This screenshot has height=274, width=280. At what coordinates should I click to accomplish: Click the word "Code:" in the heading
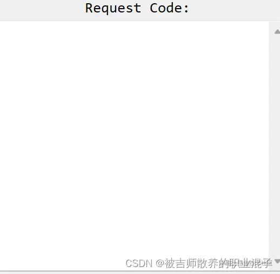tap(169, 8)
